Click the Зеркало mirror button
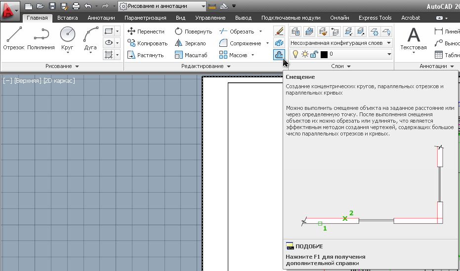 [x=190, y=43]
